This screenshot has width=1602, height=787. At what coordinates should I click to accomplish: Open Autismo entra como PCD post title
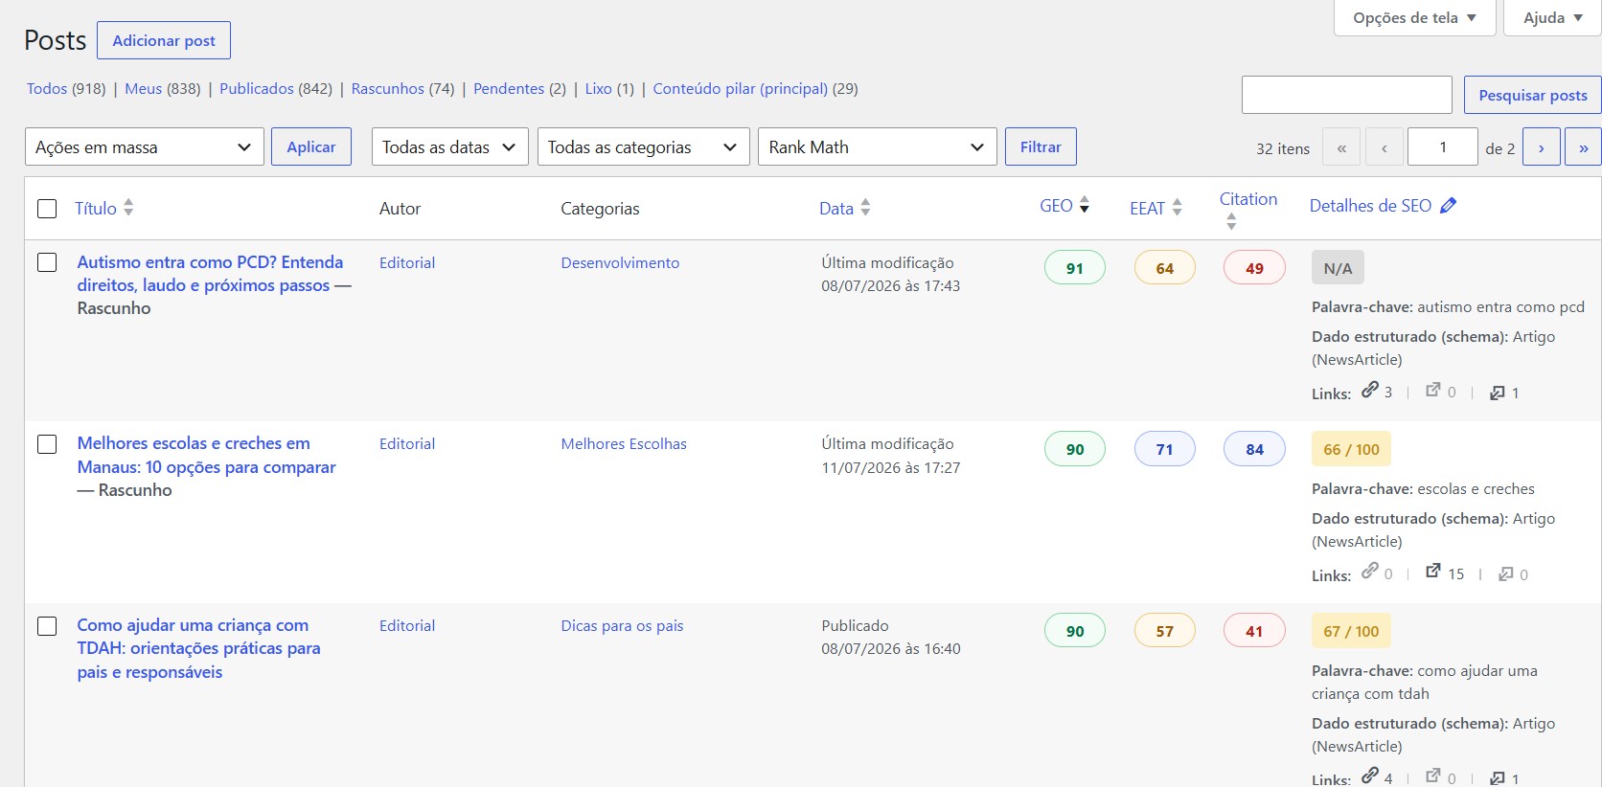[211, 274]
